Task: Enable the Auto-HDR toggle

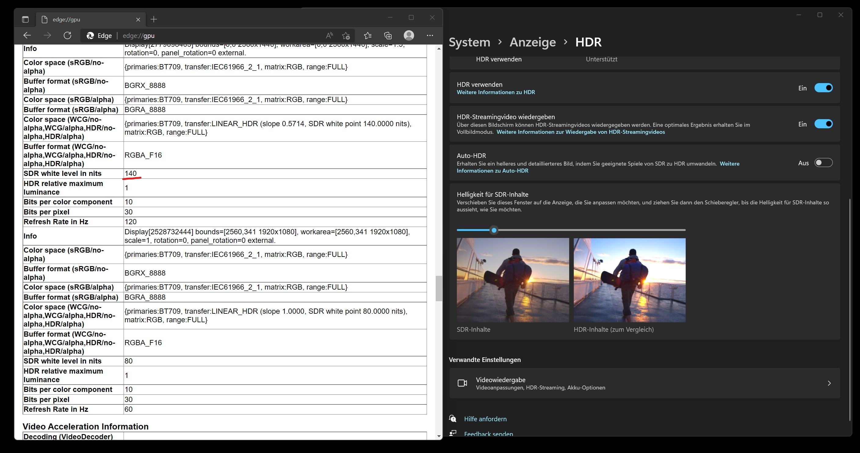Action: tap(824, 163)
